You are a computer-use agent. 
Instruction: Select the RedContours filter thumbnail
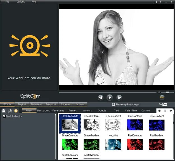click(135, 144)
